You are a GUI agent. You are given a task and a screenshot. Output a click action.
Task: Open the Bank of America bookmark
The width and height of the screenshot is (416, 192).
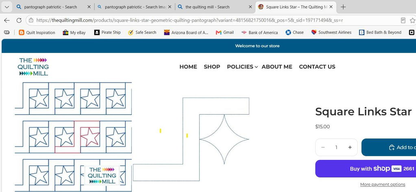point(259,33)
